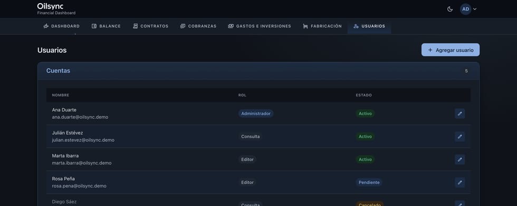517x206 pixels.
Task: Click the Ana Duarte name
Action: point(64,110)
